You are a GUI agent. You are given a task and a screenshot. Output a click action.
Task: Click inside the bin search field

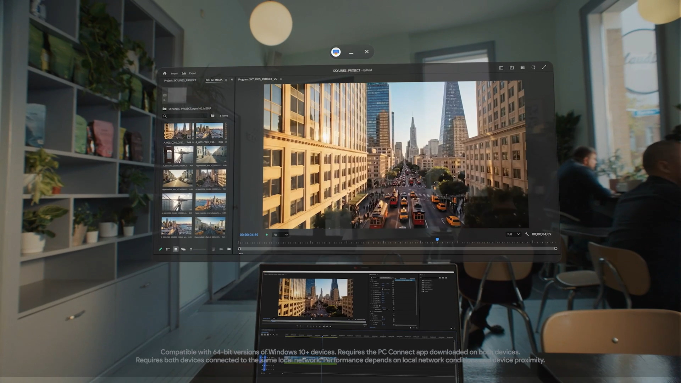(184, 116)
